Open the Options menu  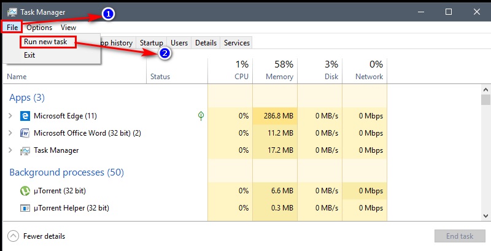(x=39, y=28)
